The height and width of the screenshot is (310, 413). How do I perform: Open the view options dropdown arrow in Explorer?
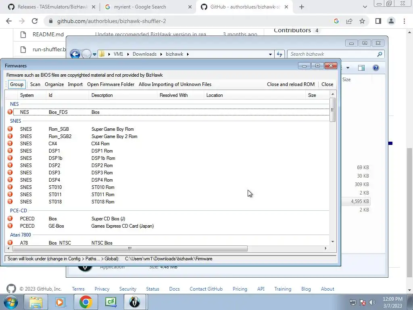click(x=348, y=68)
